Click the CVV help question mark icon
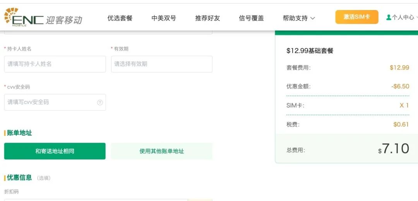The image size is (418, 201). point(100,102)
